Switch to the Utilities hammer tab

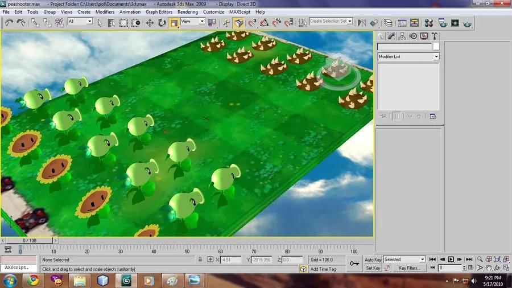(434, 36)
